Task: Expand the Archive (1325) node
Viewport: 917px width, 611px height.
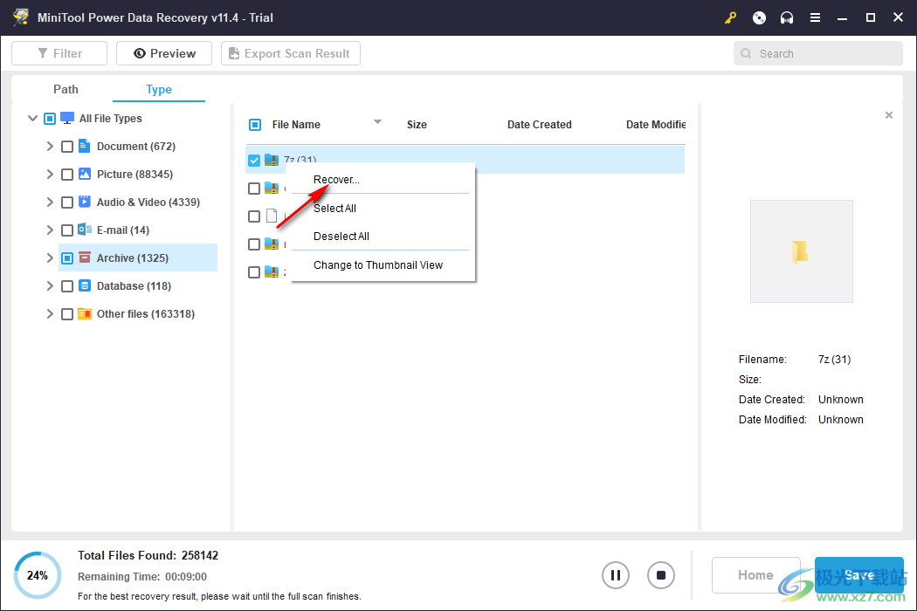Action: (50, 257)
